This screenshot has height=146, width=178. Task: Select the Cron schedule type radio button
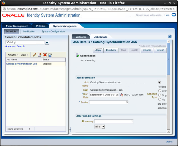tap(160, 91)
